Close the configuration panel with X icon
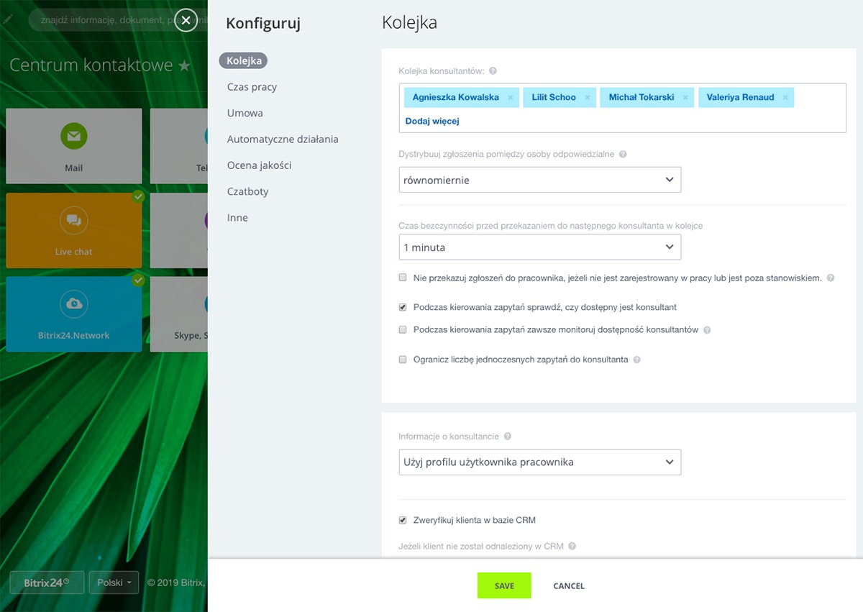This screenshot has height=612, width=863. click(186, 21)
